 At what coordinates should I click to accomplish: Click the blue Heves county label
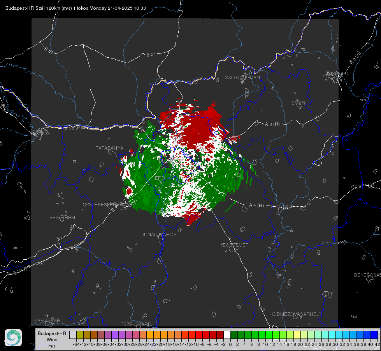point(288,159)
